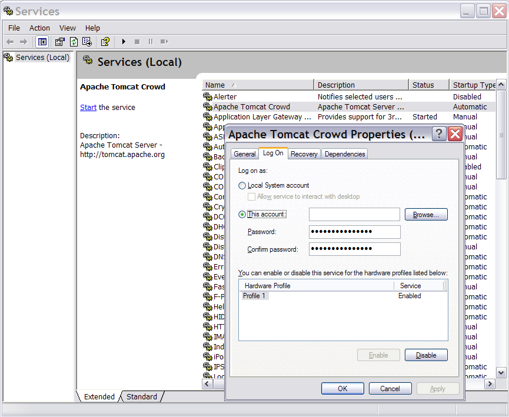The image size is (509, 417).
Task: Select the This account radio button
Action: (242, 214)
